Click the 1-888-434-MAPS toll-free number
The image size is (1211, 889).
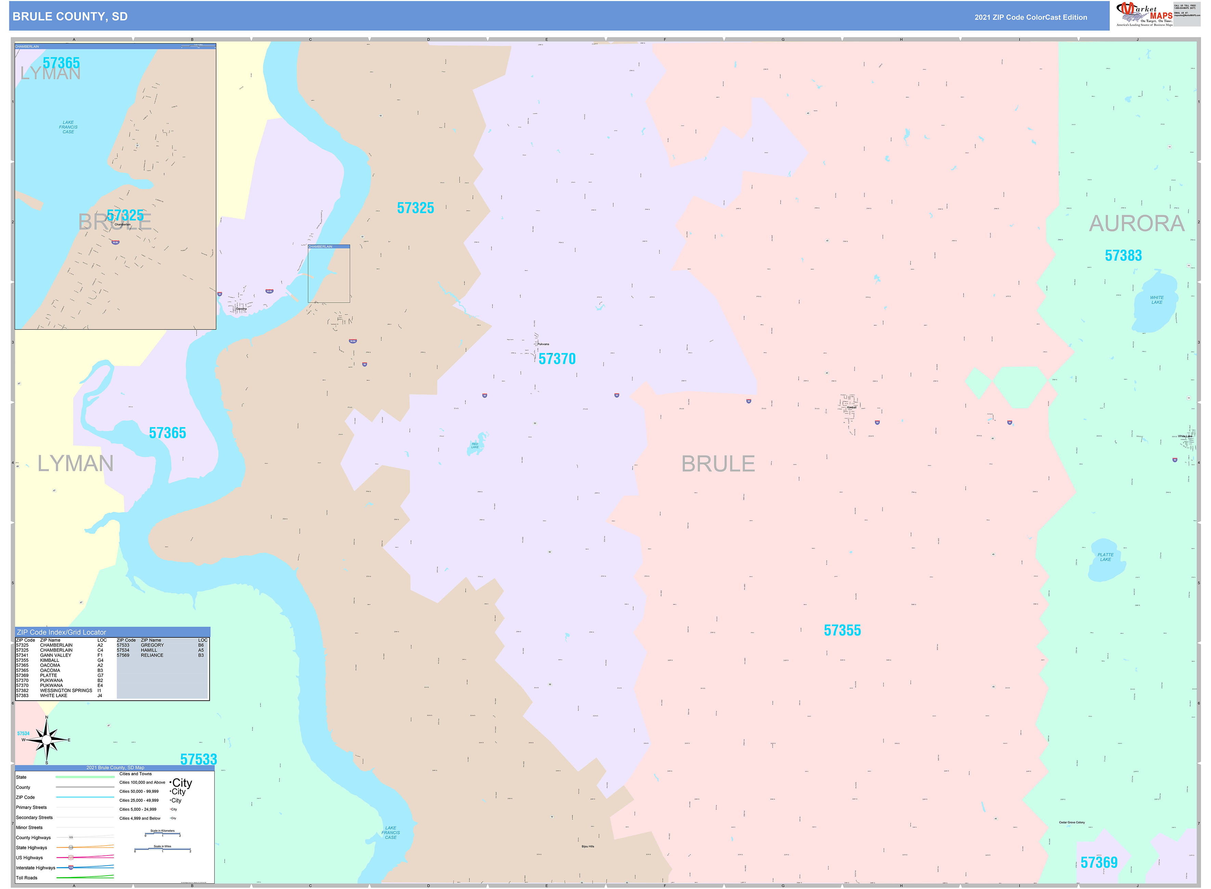pos(1185,8)
